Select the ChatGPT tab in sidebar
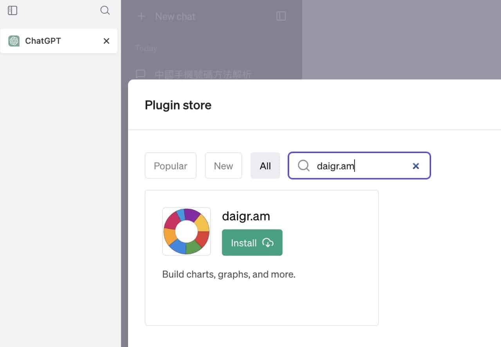Screen dimensions: 501x347 coord(59,41)
